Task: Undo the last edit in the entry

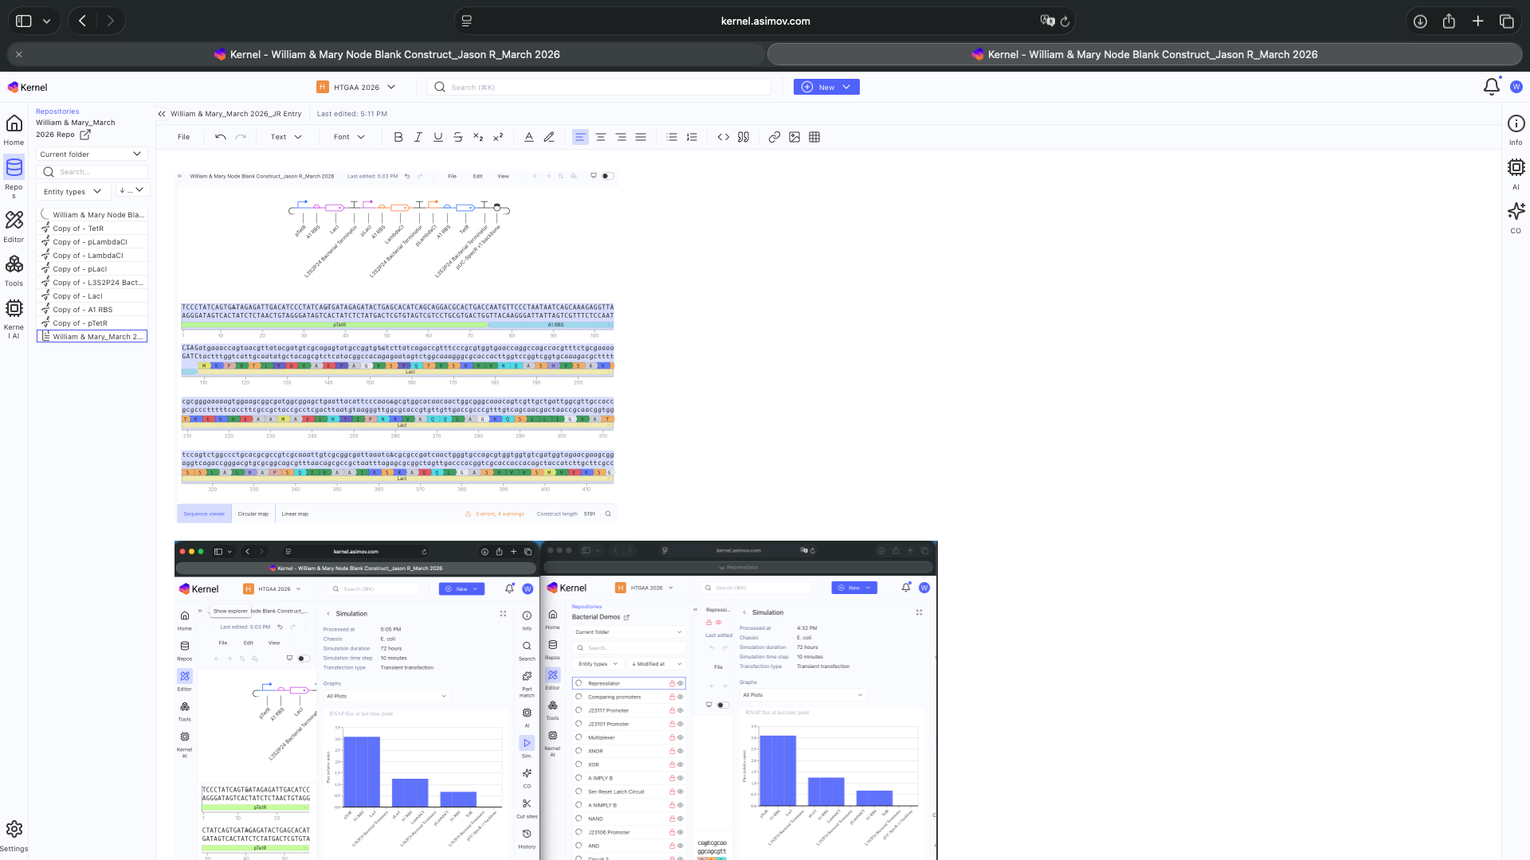Action: [221, 137]
